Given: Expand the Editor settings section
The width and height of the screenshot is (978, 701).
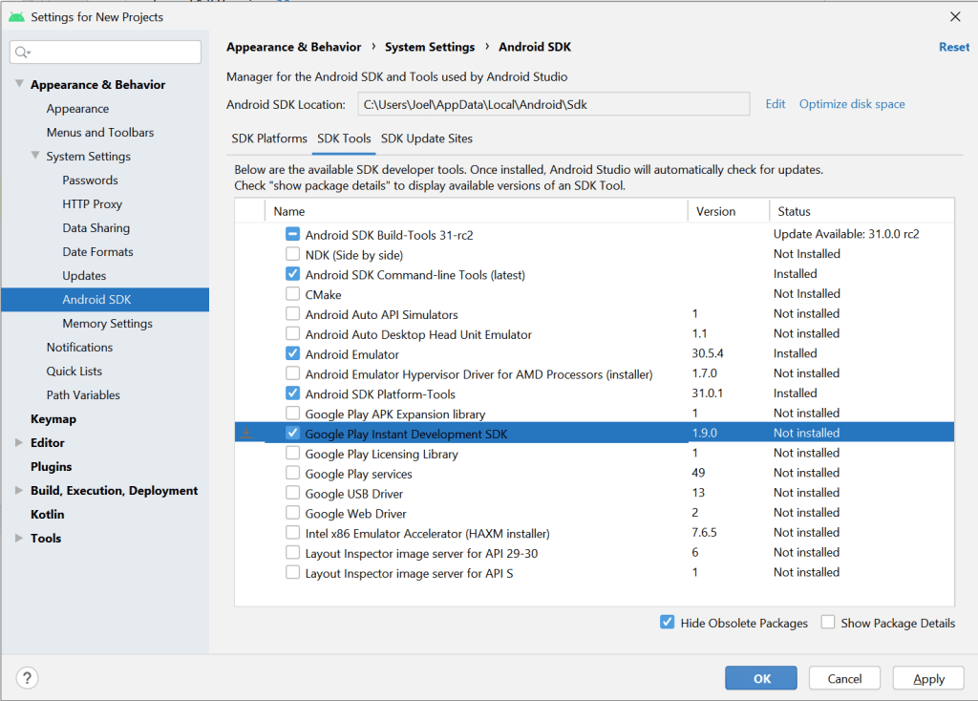Looking at the screenshot, I should (19, 443).
